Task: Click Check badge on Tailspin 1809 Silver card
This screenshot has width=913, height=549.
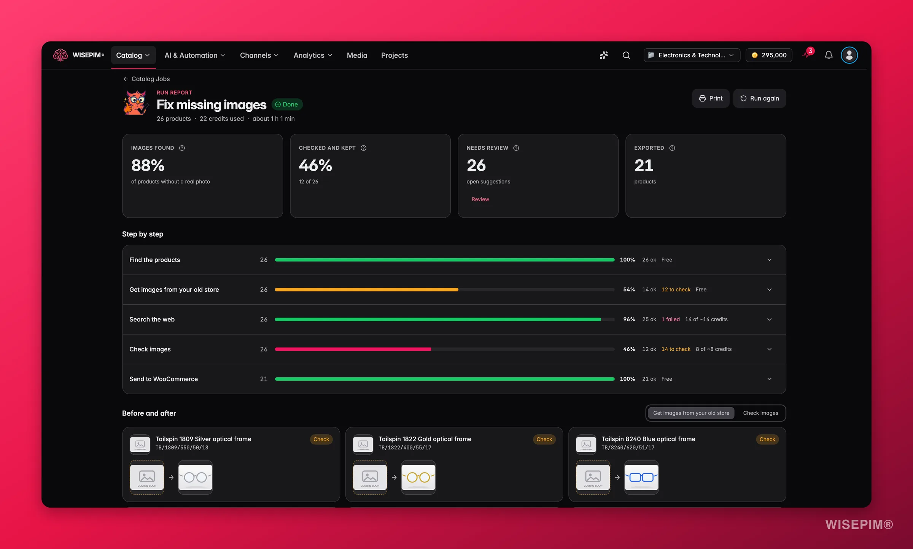Action: click(x=321, y=439)
